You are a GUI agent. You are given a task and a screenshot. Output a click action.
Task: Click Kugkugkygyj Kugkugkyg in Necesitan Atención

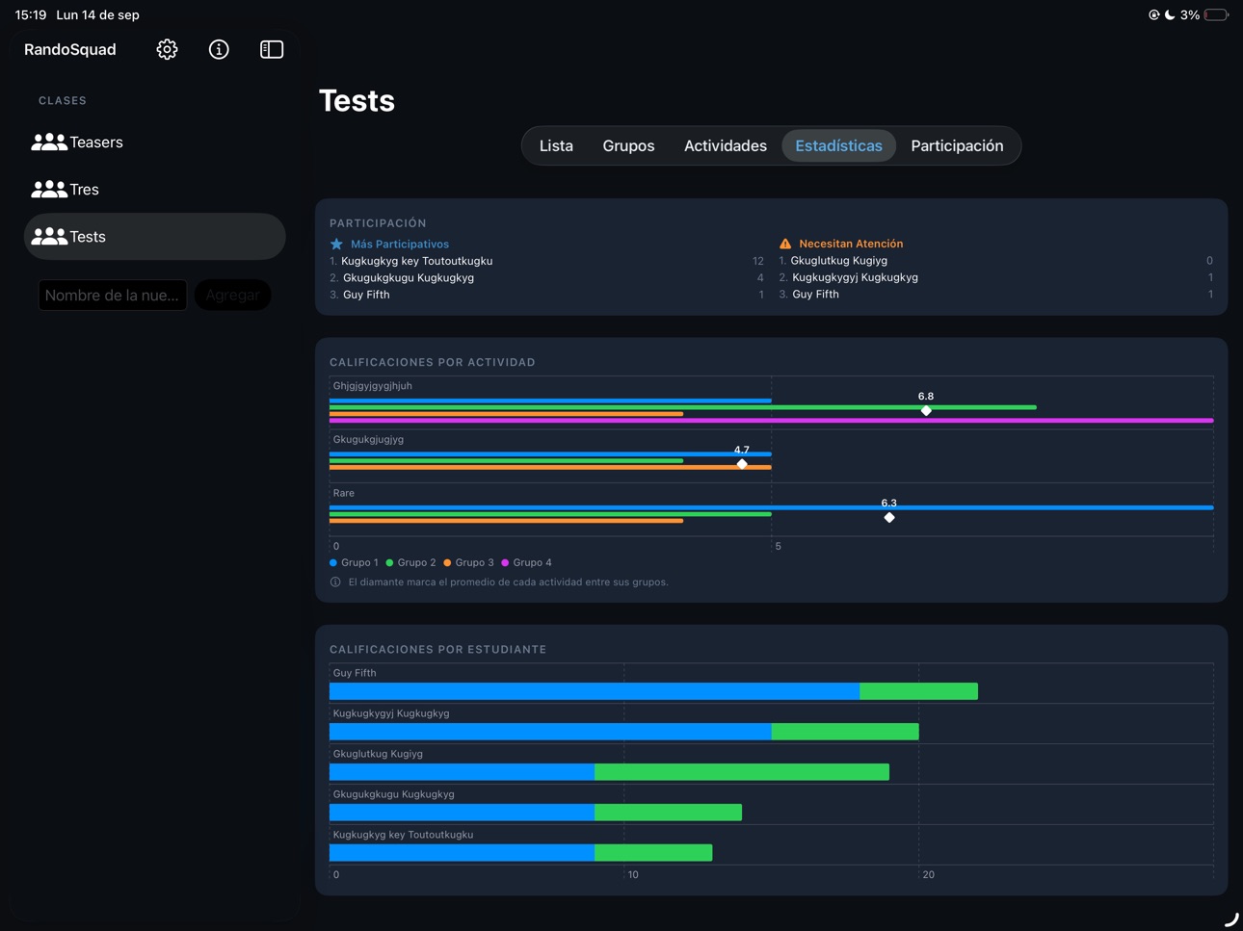pos(855,277)
